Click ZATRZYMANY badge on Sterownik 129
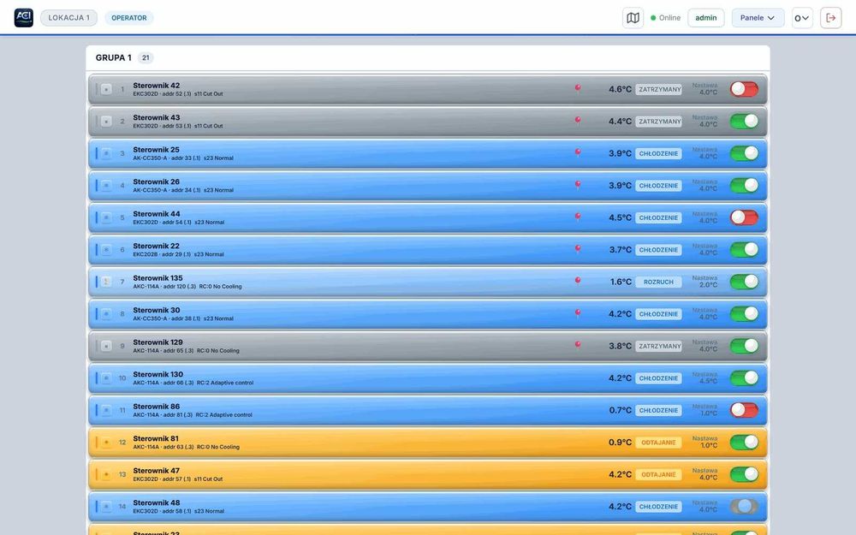 pyautogui.click(x=659, y=346)
